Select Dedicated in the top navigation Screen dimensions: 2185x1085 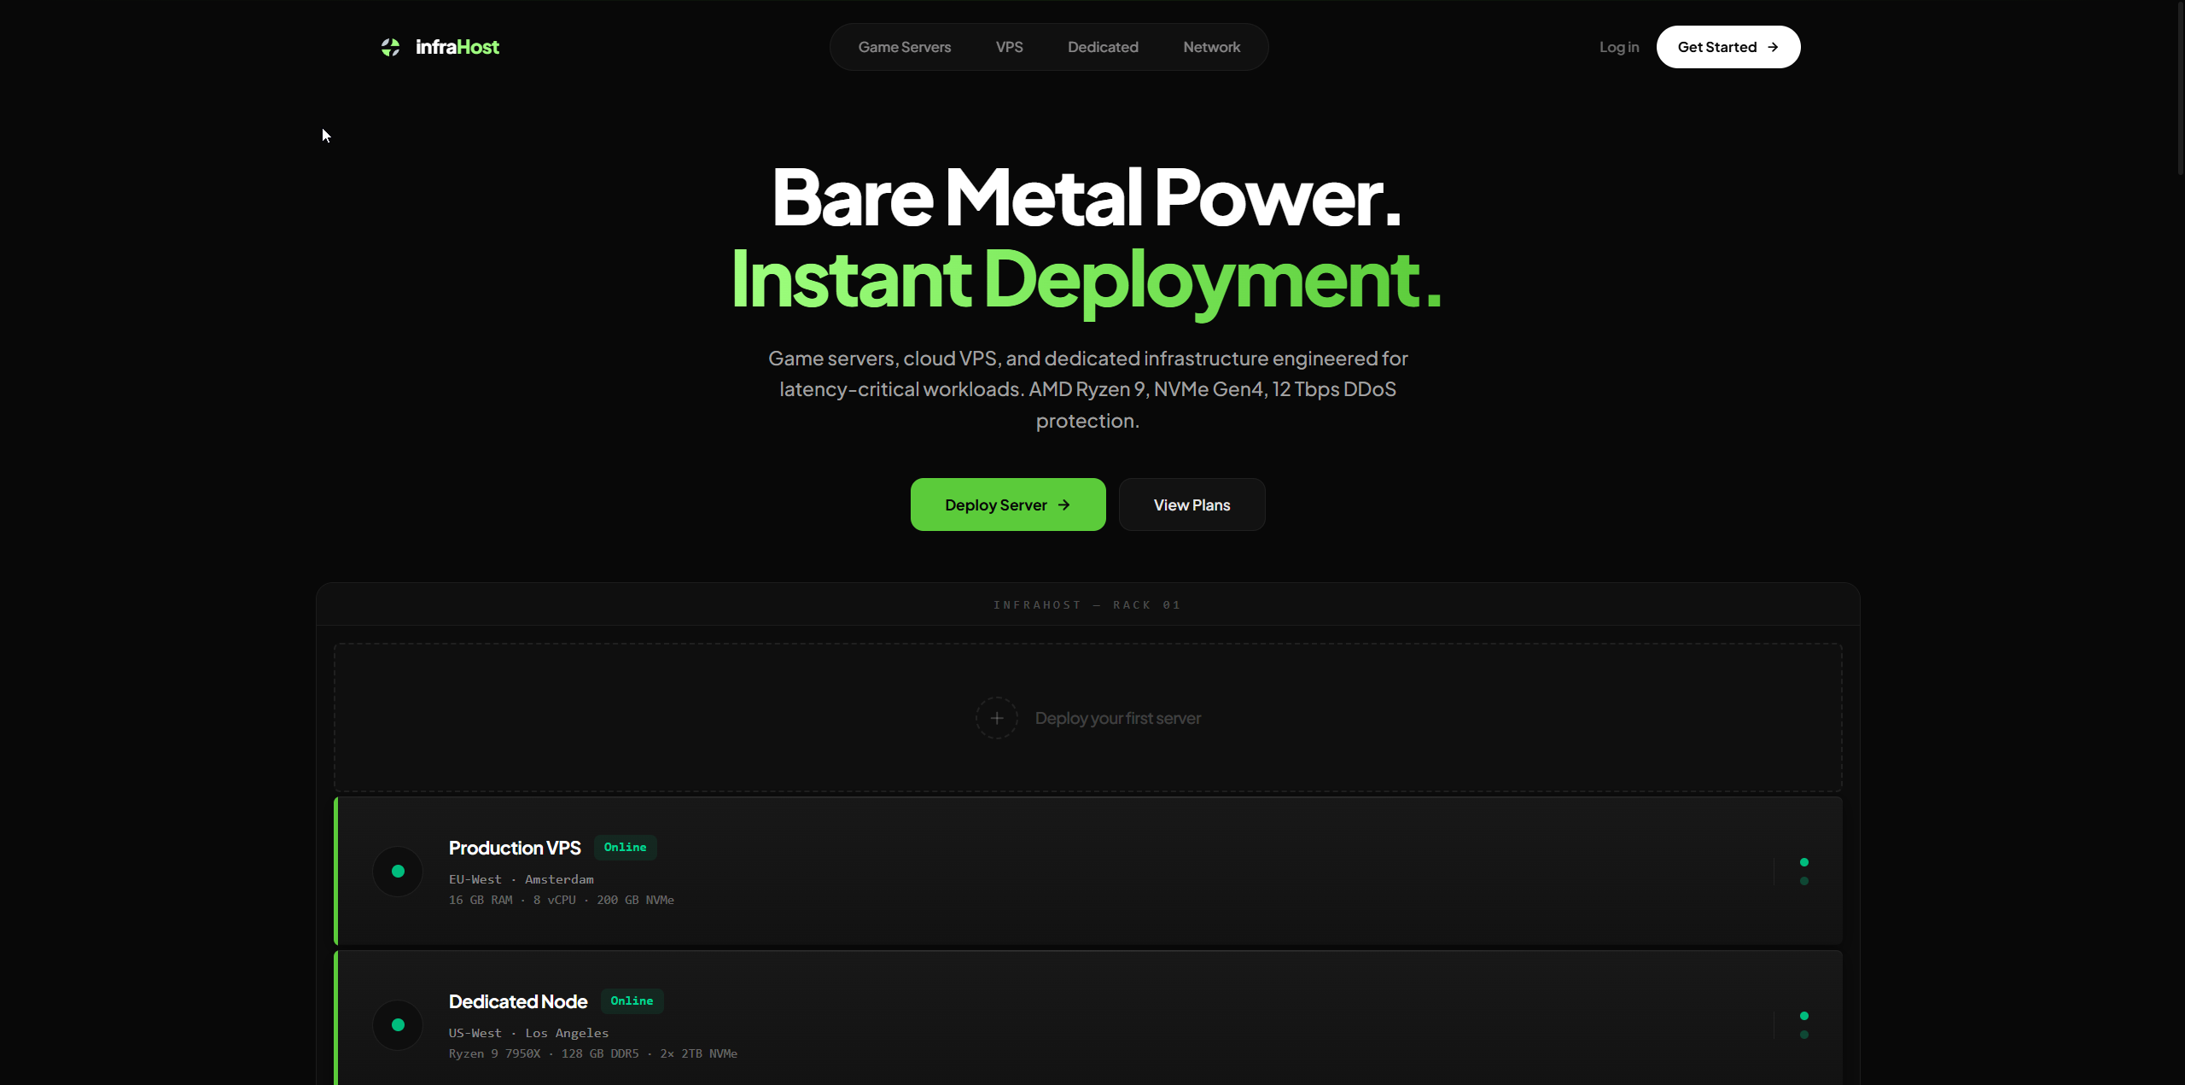click(x=1102, y=47)
